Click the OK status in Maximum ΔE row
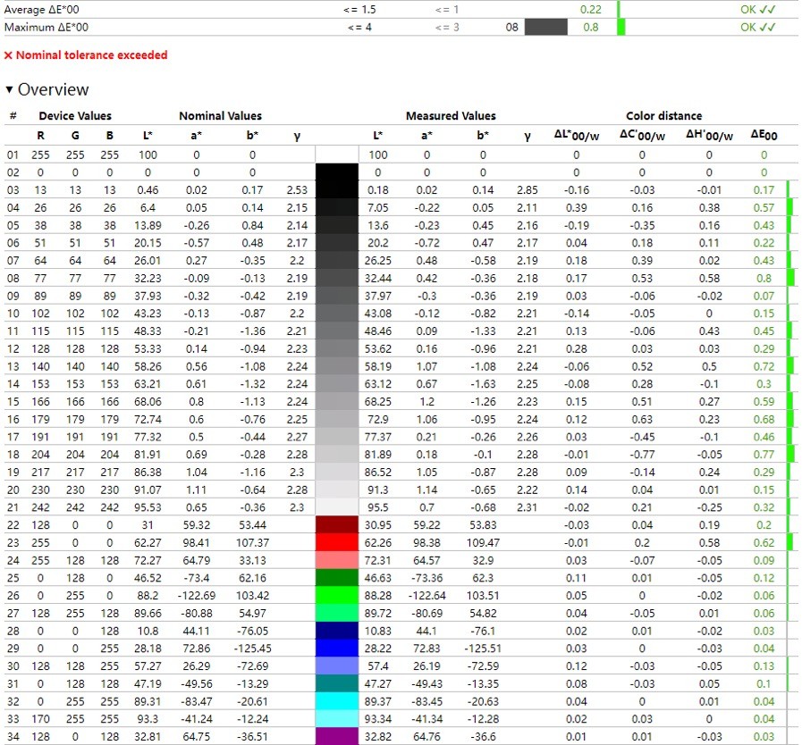The height and width of the screenshot is (745, 802). coord(758,27)
